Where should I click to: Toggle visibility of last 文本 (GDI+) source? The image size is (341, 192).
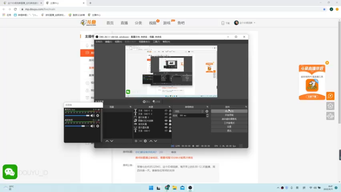166,131
